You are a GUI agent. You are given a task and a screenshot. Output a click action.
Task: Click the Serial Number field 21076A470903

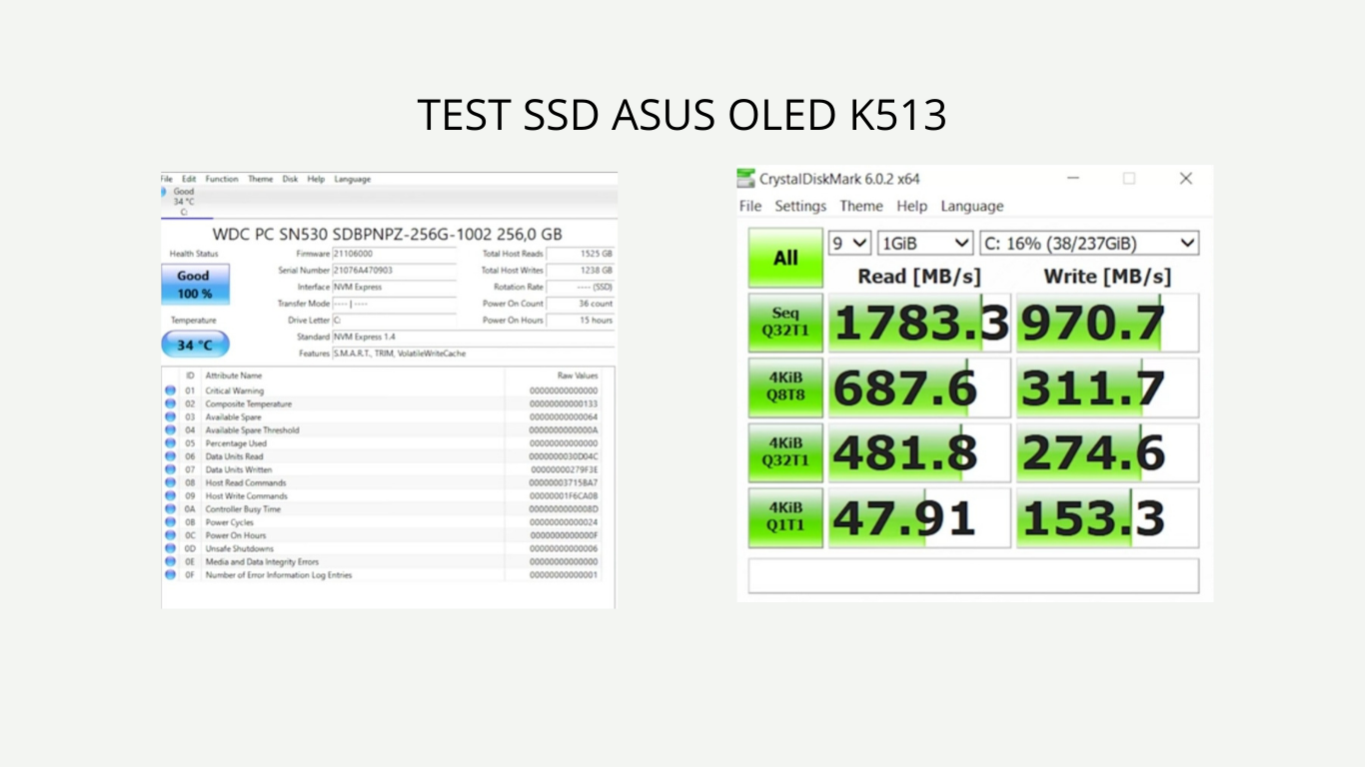click(394, 270)
